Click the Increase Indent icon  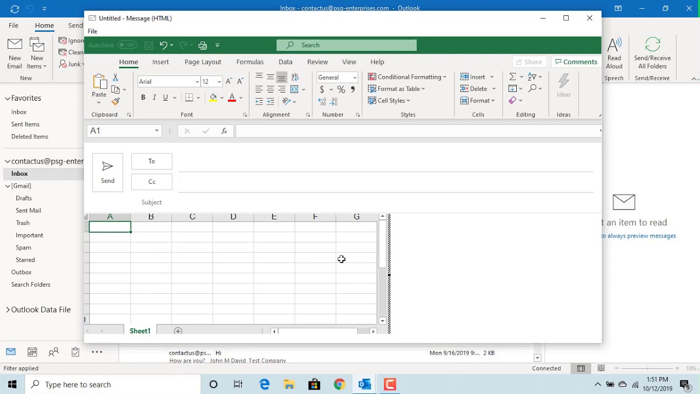[x=270, y=101]
